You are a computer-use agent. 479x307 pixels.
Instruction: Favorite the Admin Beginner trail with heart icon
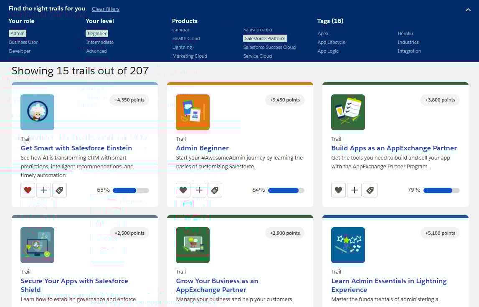click(x=183, y=190)
